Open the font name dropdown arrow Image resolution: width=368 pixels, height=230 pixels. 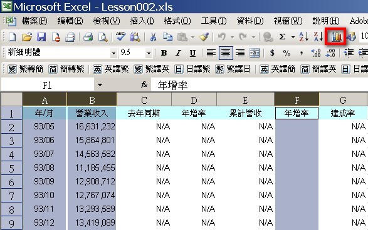[113, 53]
